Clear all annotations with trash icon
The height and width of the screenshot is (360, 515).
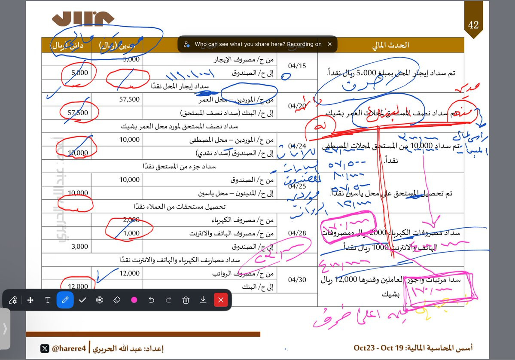tap(186, 300)
